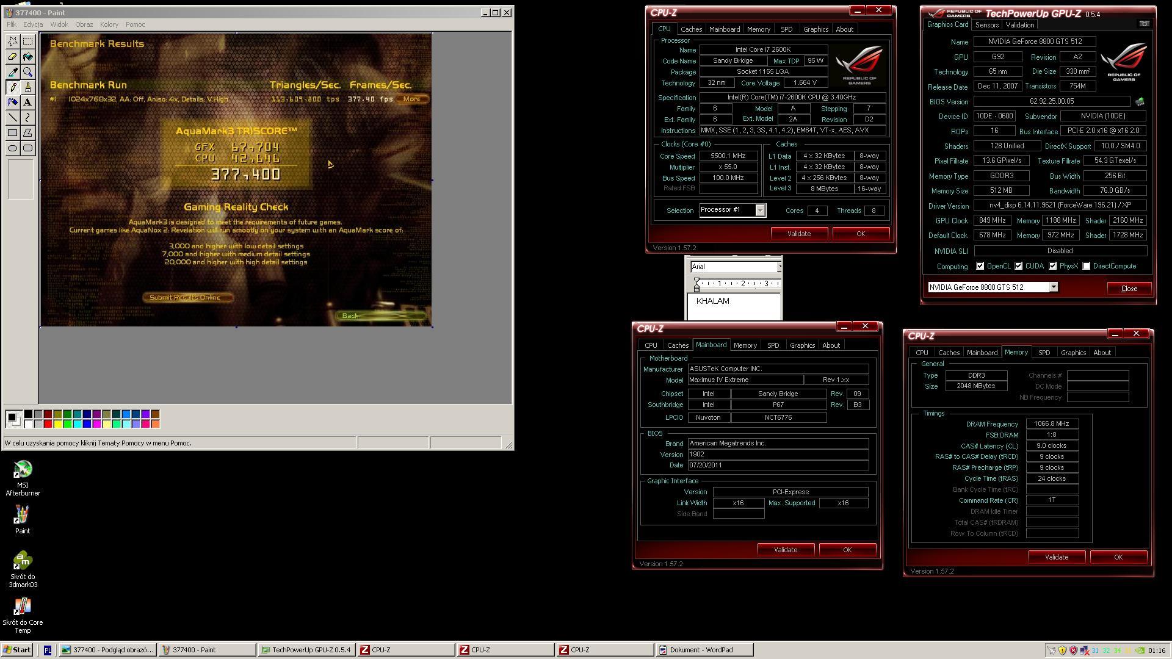Toggle the OpenCL checkbox in GPU-Z
The width and height of the screenshot is (1172, 659).
coord(980,266)
